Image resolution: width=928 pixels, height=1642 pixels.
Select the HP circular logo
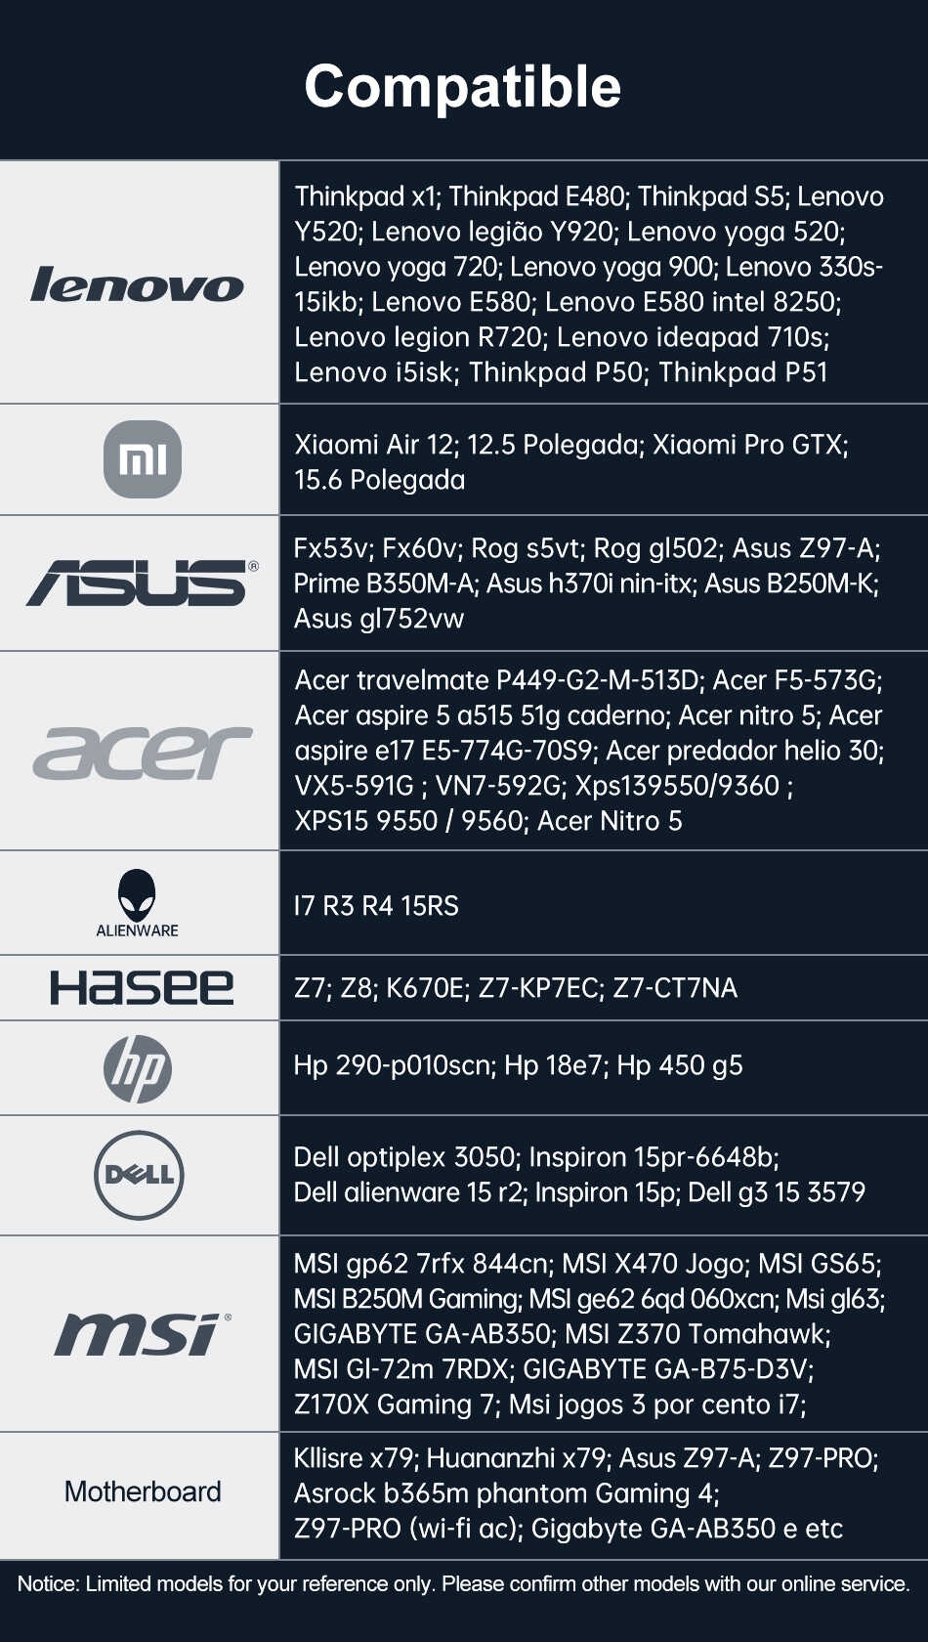tap(138, 1068)
